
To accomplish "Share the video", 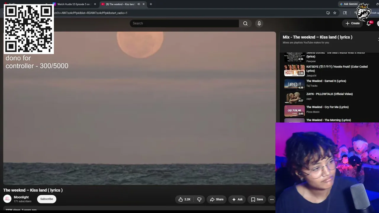I will 216,199.
